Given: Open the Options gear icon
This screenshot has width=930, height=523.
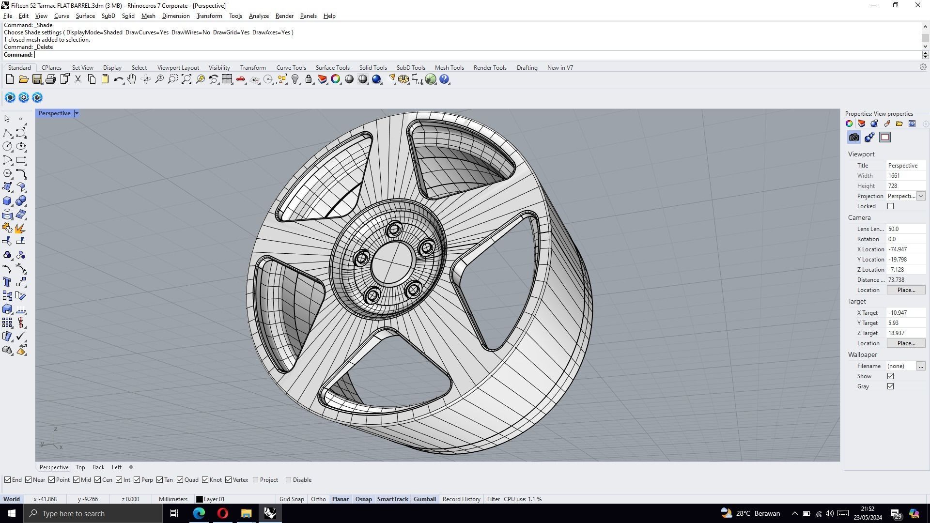Looking at the screenshot, I should (403, 79).
